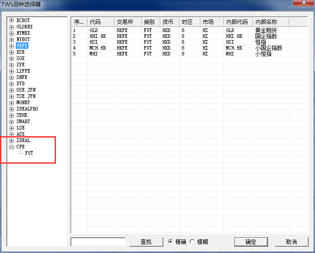
Task: Expand the NYMEX tree node
Action: [x=11, y=33]
